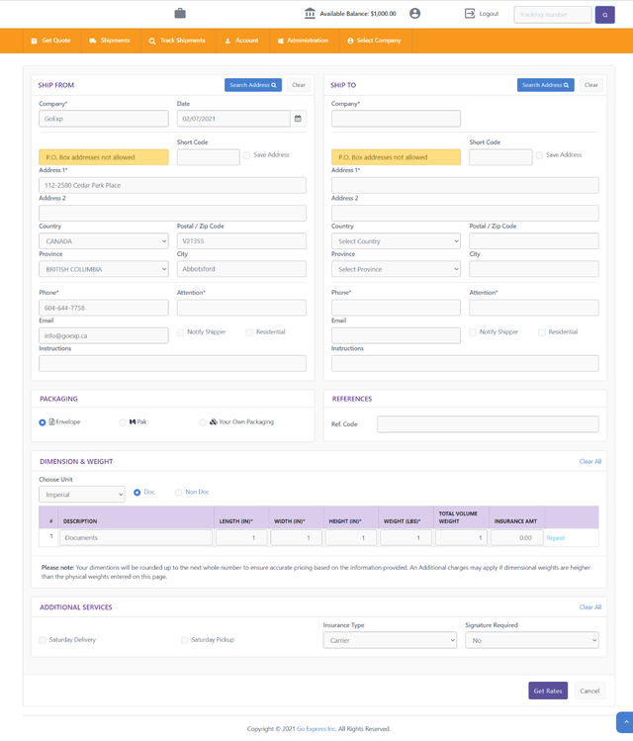
Task: Click the briefcase icon in header
Action: pyautogui.click(x=180, y=14)
